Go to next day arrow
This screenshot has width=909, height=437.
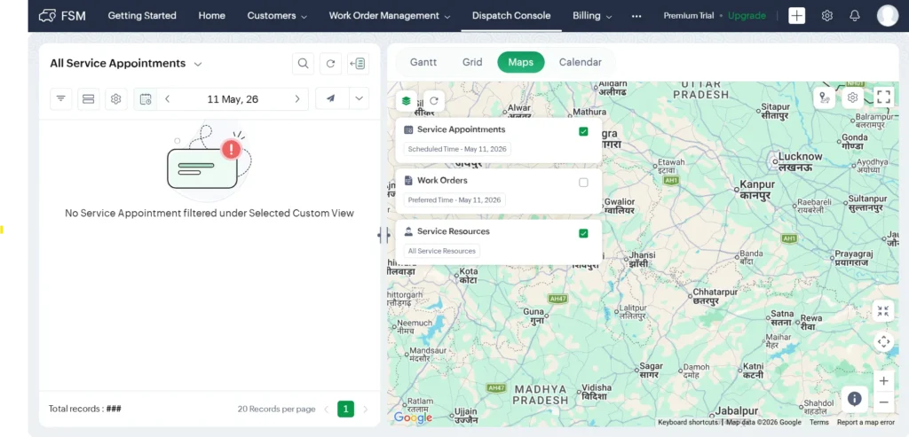click(x=297, y=99)
